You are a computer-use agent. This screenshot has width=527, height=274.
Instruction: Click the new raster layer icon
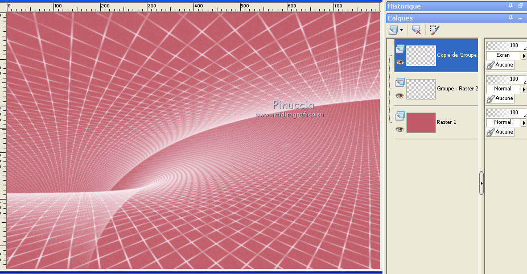pyautogui.click(x=393, y=30)
